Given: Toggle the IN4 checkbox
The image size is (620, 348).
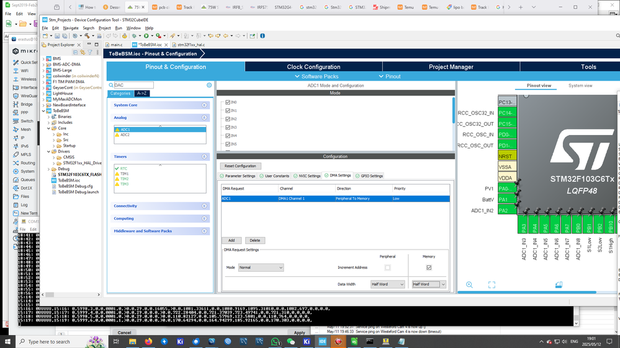Looking at the screenshot, I should click(x=228, y=136).
